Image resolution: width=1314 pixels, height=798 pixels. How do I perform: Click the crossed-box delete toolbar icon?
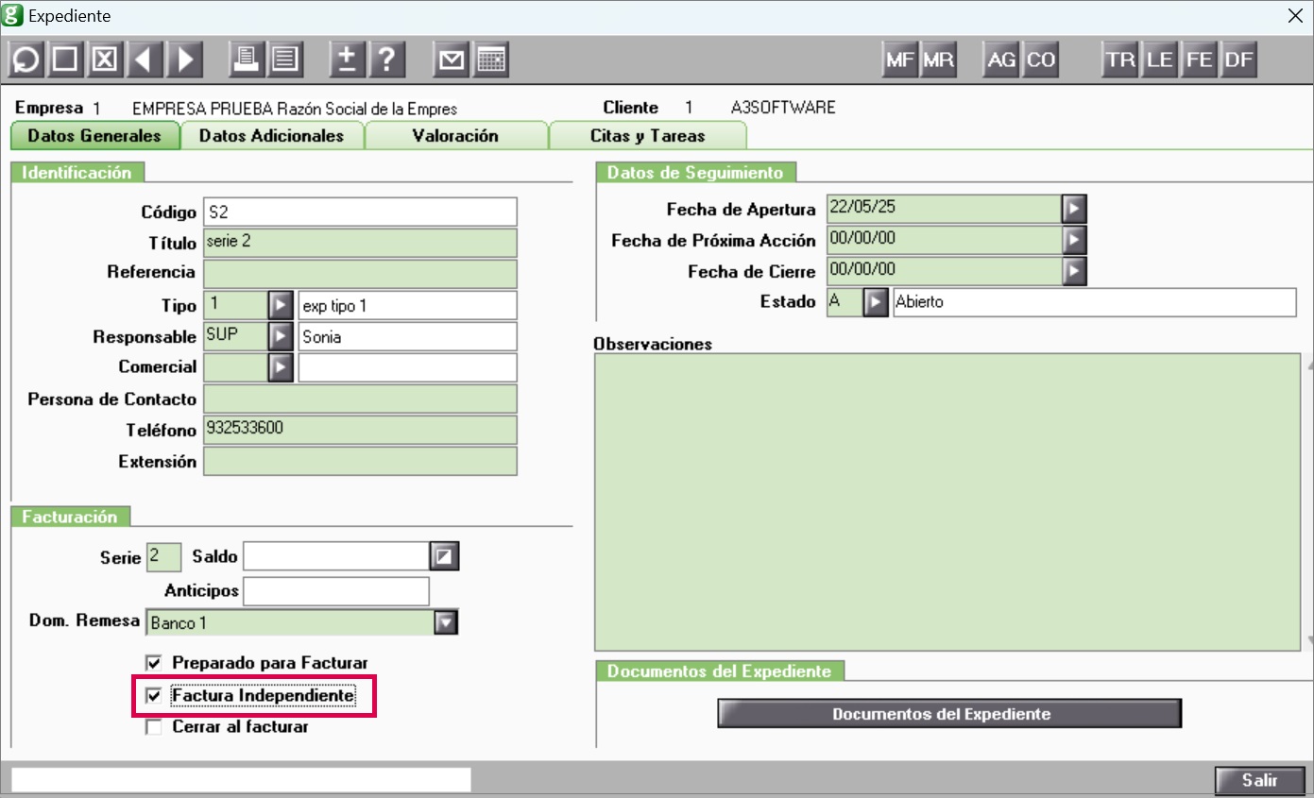point(104,60)
